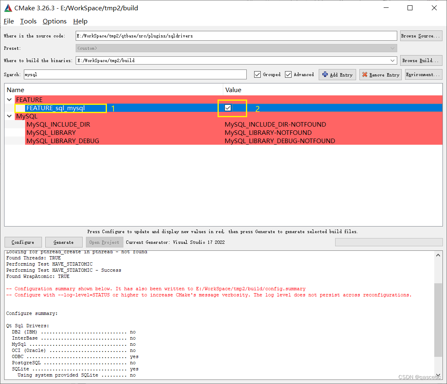Open the Tools menu

point(28,21)
